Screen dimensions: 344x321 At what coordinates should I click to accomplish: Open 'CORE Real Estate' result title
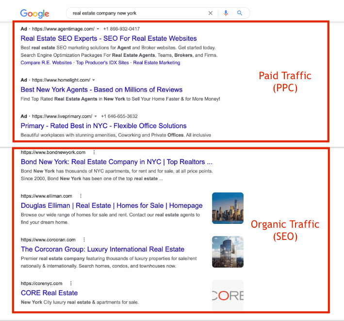pos(49,293)
